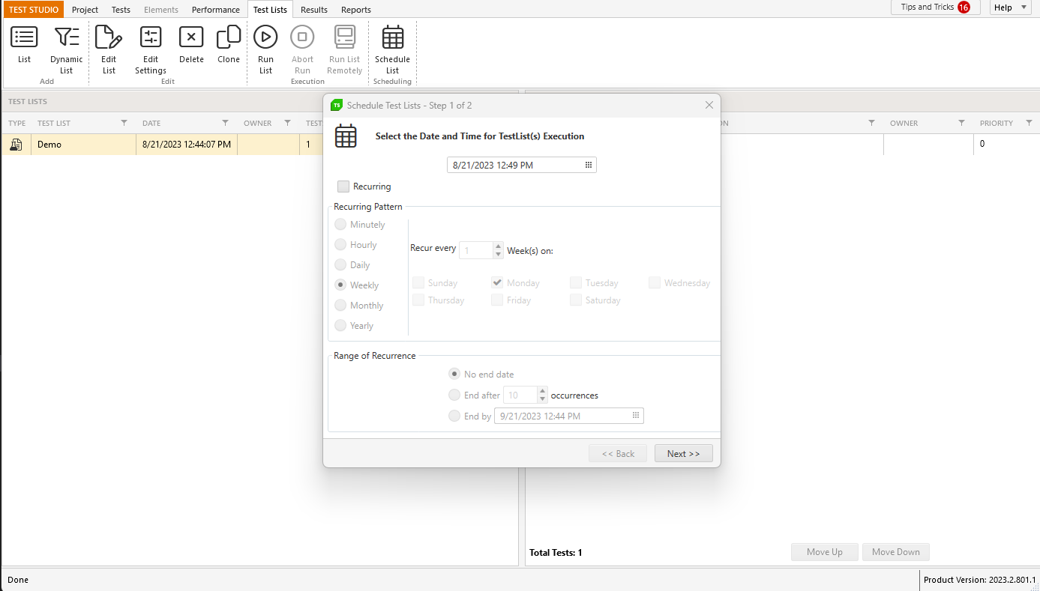1040x591 pixels.
Task: Check the Friday checkbox
Action: [x=497, y=300]
